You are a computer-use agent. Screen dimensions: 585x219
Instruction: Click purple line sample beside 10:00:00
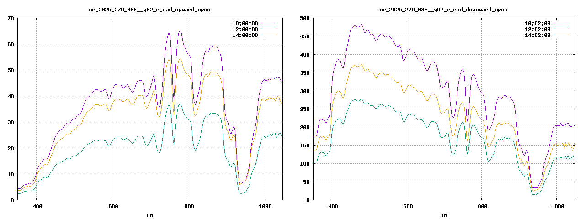[x=269, y=23]
